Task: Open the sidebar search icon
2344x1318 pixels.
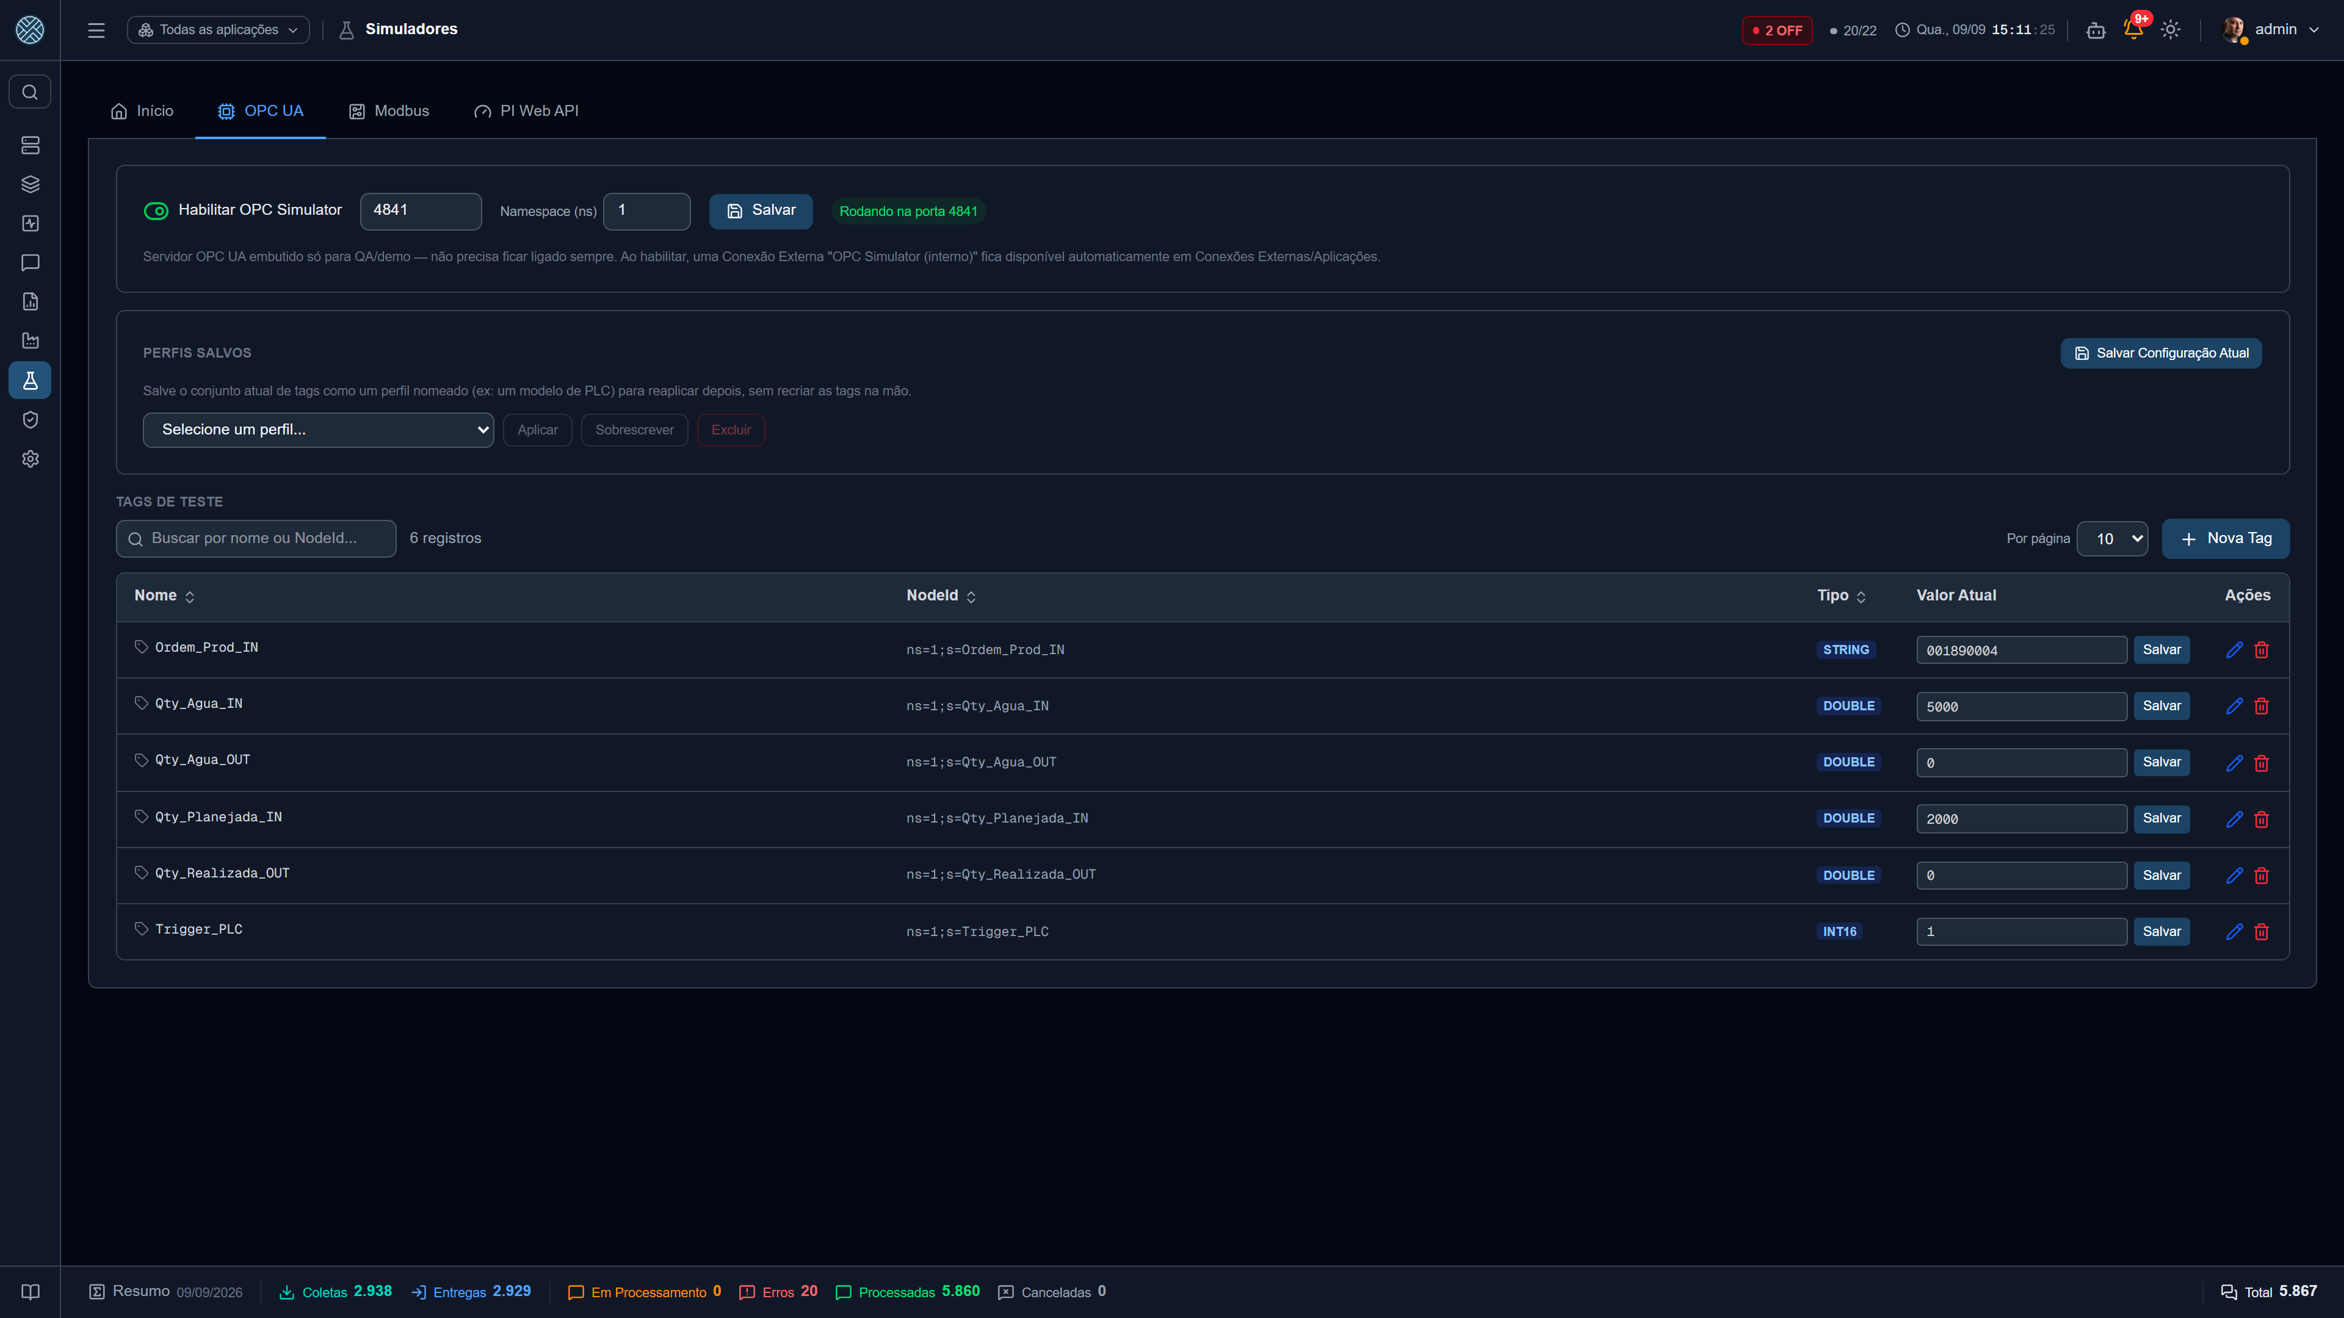Action: 30,92
